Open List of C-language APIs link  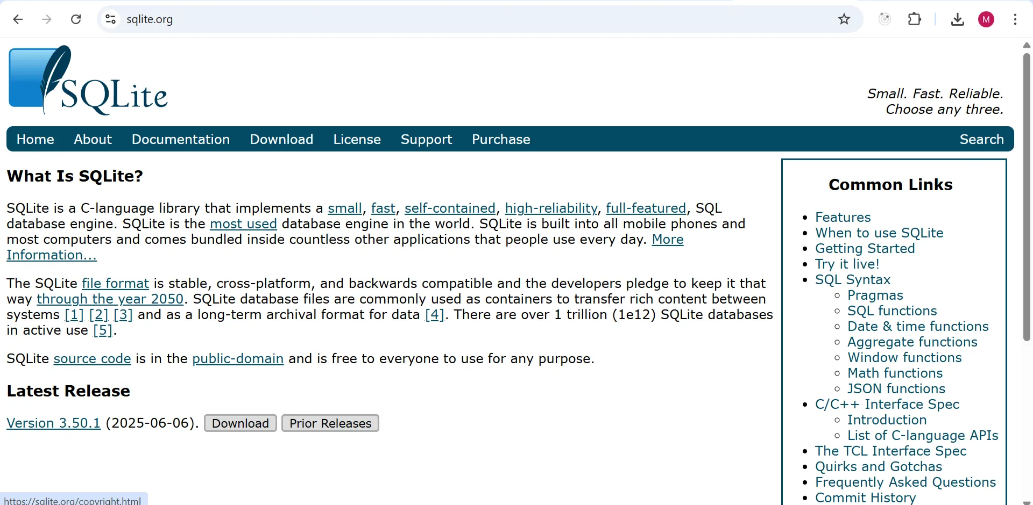[923, 435]
